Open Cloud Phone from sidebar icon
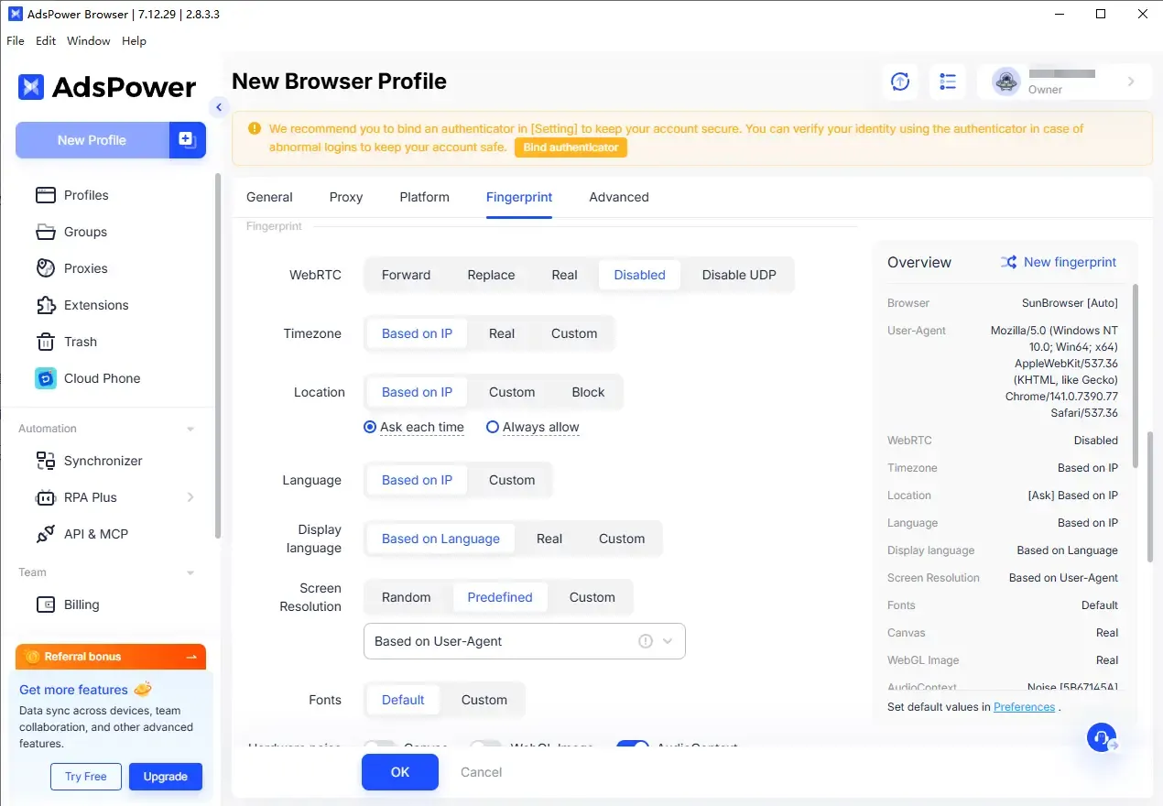 (x=46, y=378)
